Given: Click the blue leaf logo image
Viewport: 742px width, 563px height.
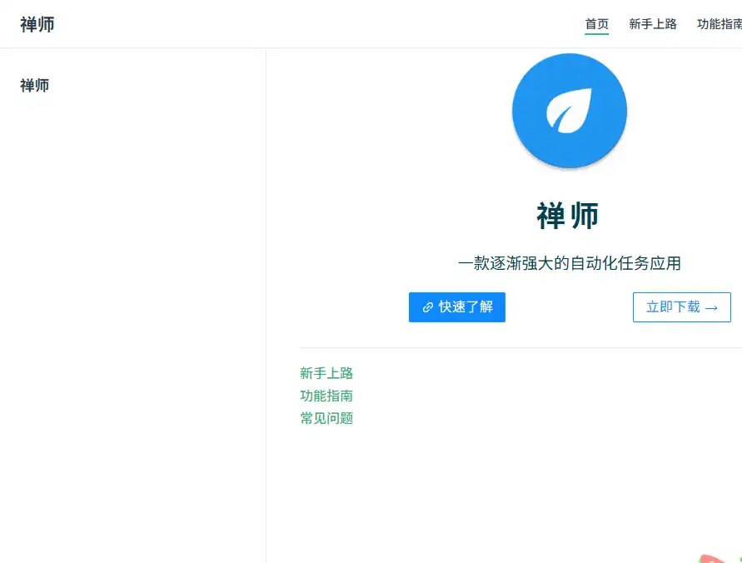Looking at the screenshot, I should [x=570, y=111].
